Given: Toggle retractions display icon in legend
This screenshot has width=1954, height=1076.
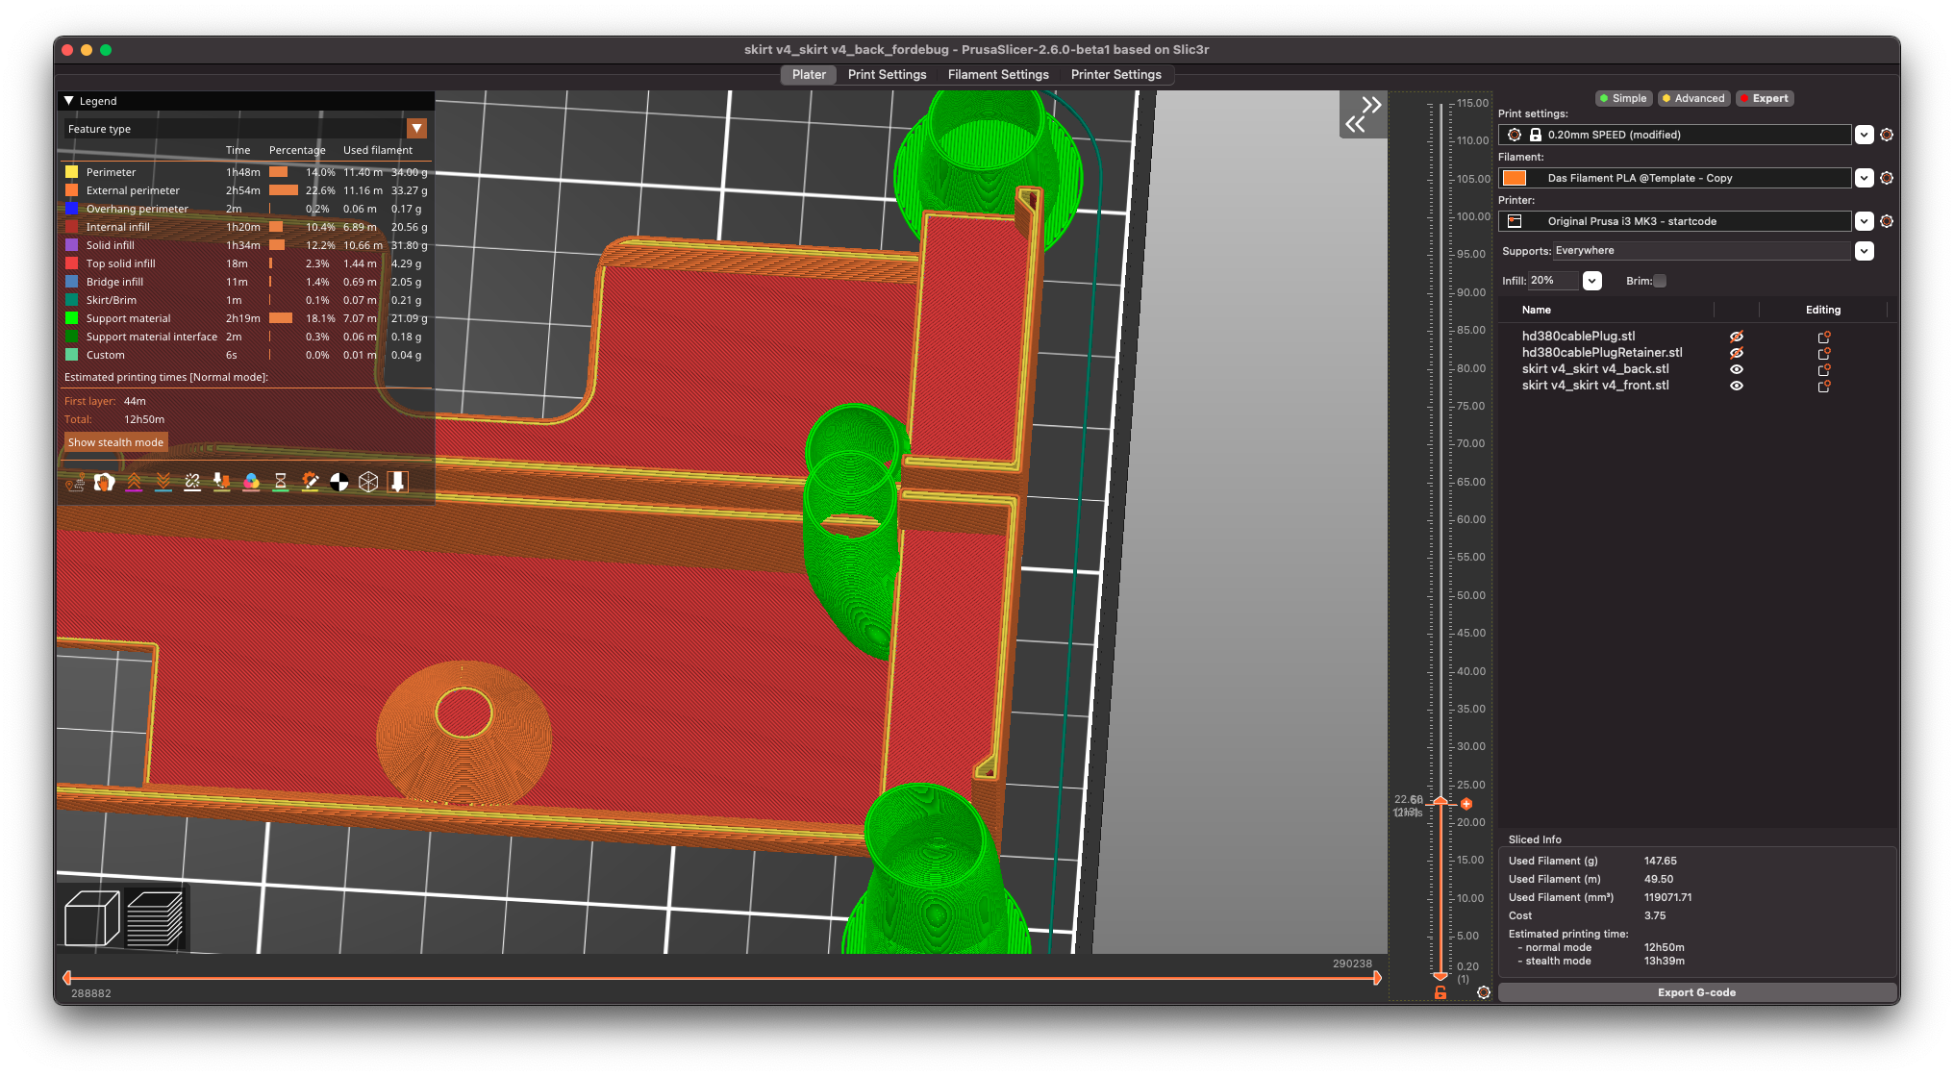Looking at the screenshot, I should click(134, 482).
